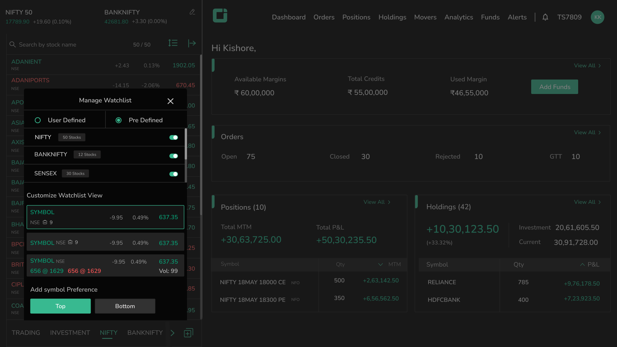The width and height of the screenshot is (617, 347).
Task: Toggle the SENSEX 30 Stocks switch
Action: tap(173, 174)
